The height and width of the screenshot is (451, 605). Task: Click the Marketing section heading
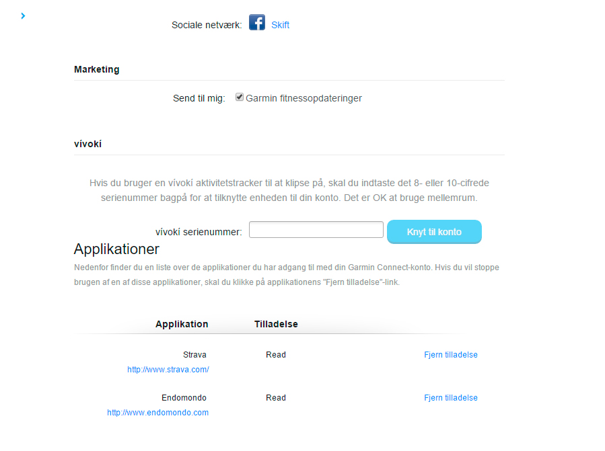point(97,69)
